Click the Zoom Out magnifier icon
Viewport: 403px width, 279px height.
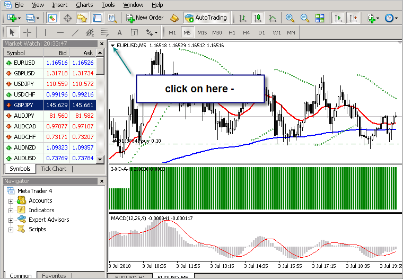point(305,18)
